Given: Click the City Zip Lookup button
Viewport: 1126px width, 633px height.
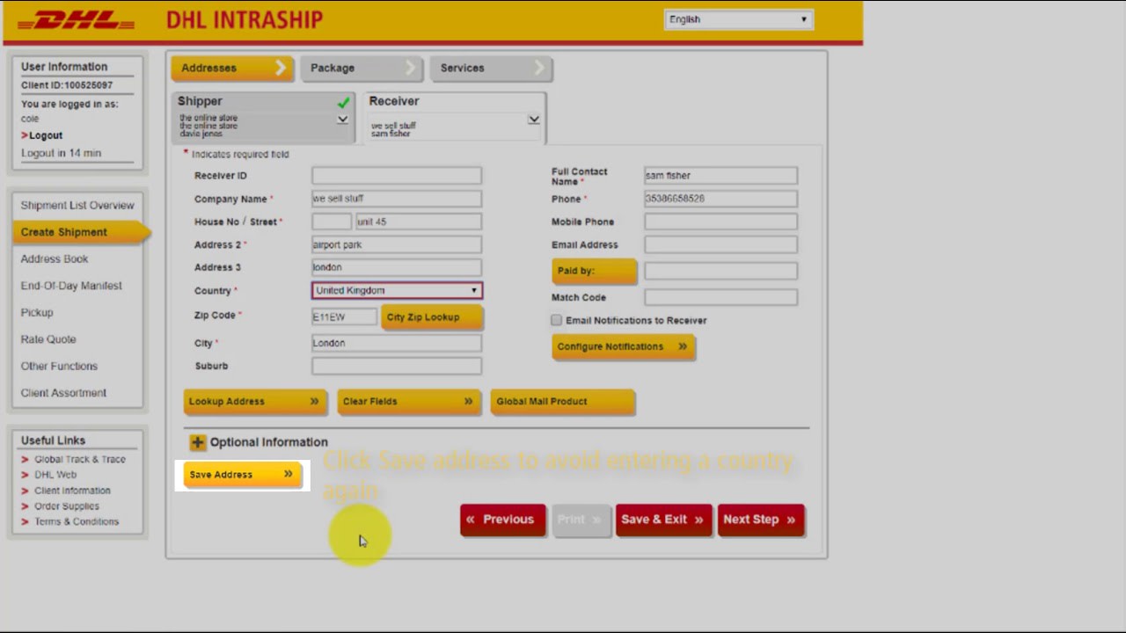Looking at the screenshot, I should (x=432, y=317).
